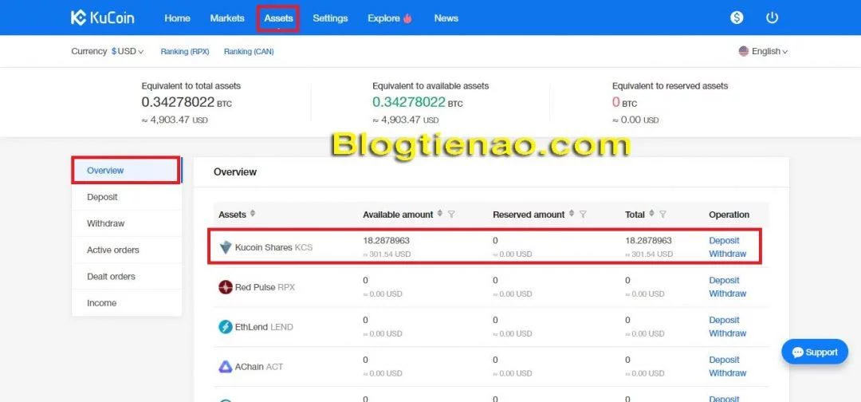Select Deposit in the sidebar
This screenshot has height=402, width=861.
point(127,196)
